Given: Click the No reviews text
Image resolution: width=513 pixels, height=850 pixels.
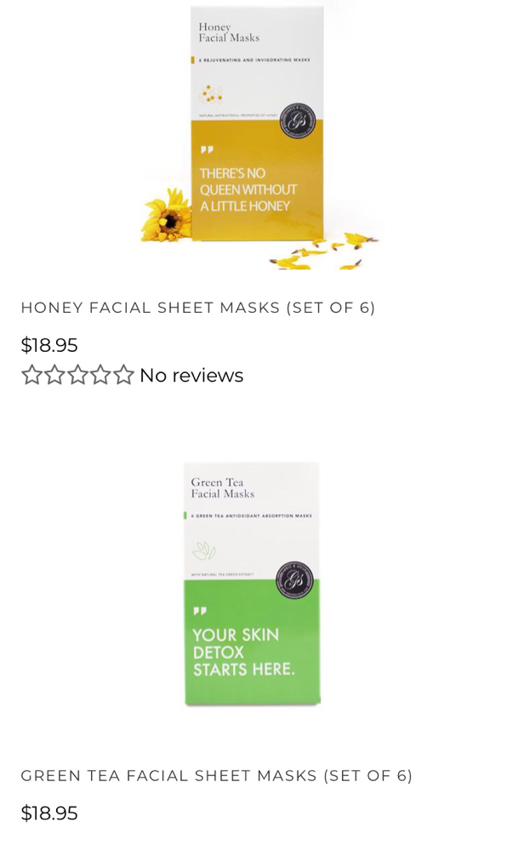Looking at the screenshot, I should point(191,375).
